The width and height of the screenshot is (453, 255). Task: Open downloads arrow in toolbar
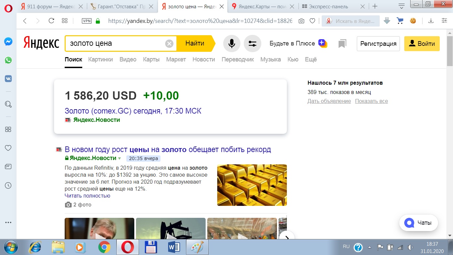click(x=431, y=21)
